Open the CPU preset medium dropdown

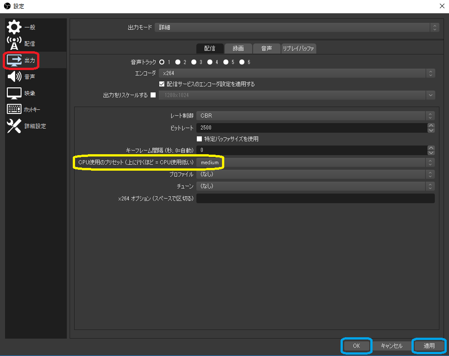pyautogui.click(x=315, y=162)
